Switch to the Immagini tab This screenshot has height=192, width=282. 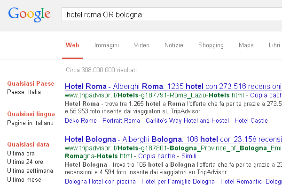106,45
